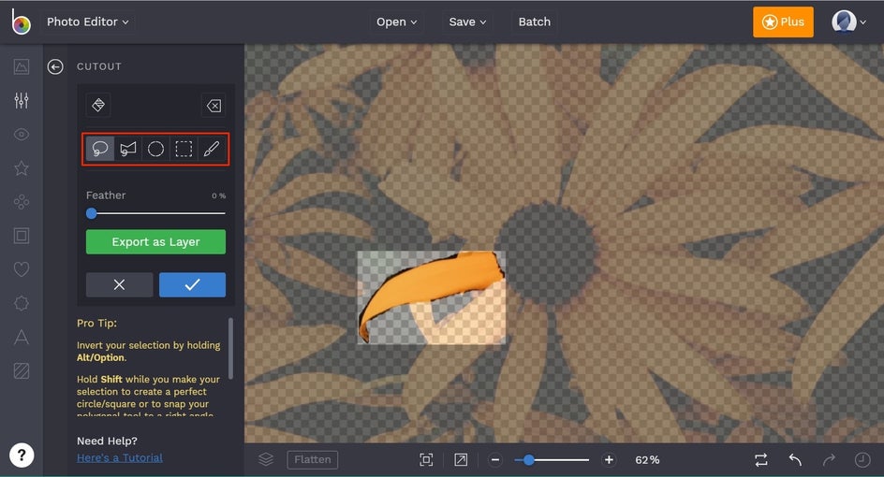Select the circle selection tool
The height and width of the screenshot is (477, 884).
[x=155, y=149]
